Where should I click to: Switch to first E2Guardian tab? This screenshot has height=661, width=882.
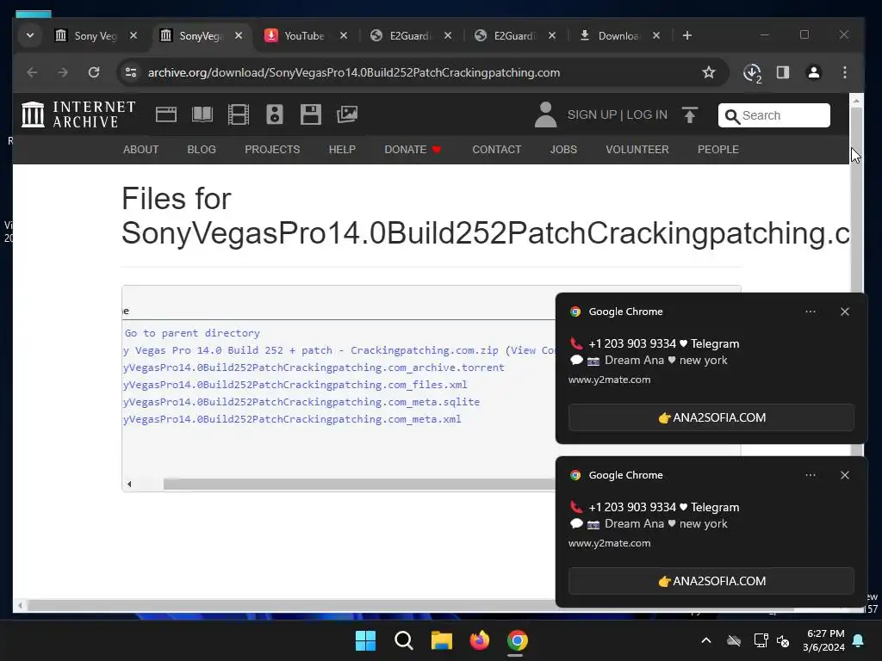coord(411,35)
